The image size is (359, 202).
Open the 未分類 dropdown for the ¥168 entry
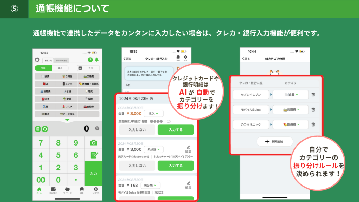point(151,186)
